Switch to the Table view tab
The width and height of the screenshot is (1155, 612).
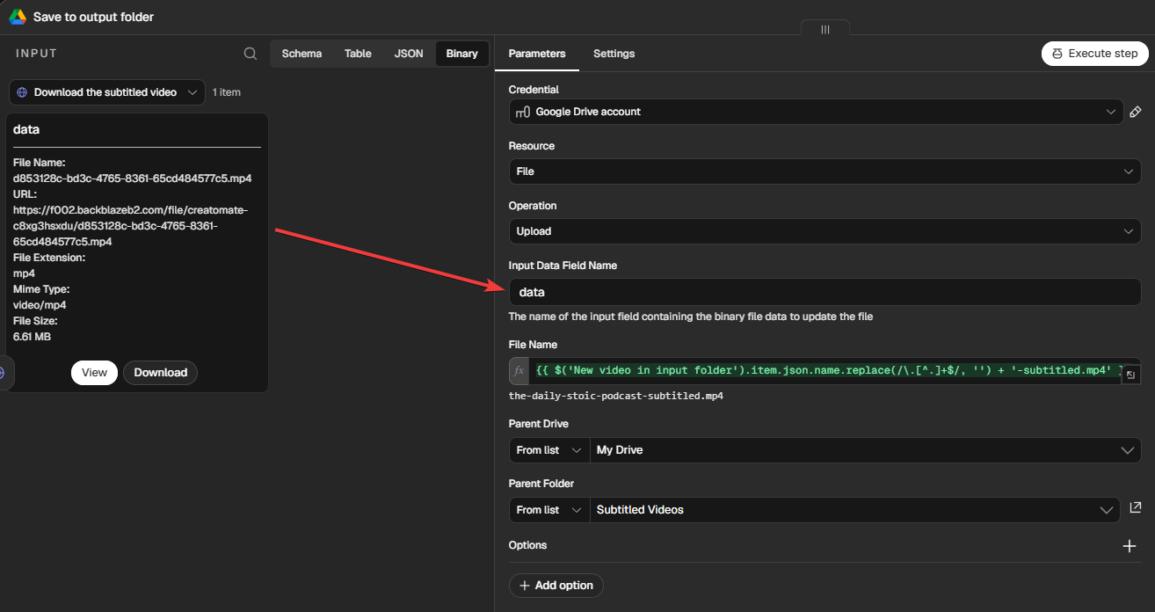[x=358, y=54]
